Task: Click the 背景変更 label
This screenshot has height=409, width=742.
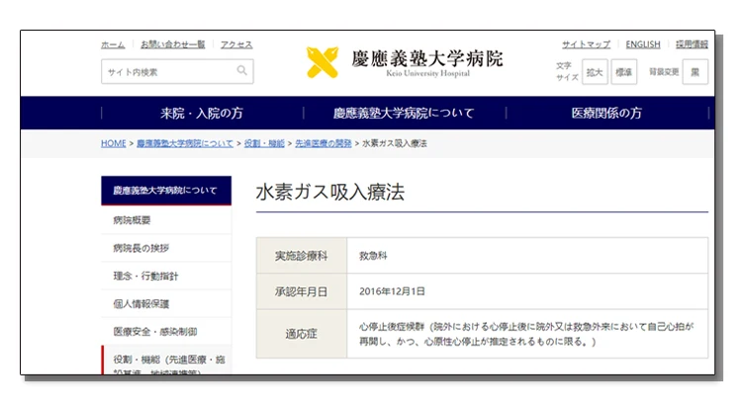Action: pos(664,72)
